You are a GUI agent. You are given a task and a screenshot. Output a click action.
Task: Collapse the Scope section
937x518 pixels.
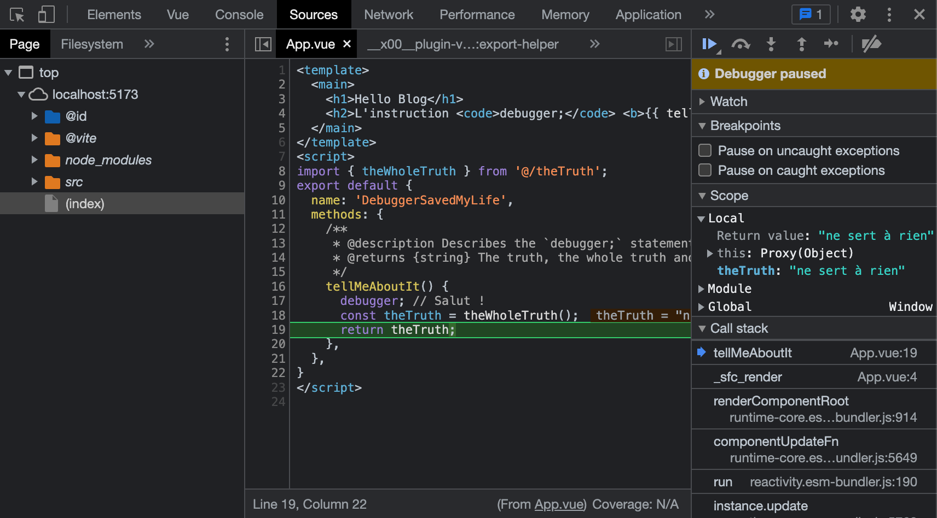coord(703,196)
